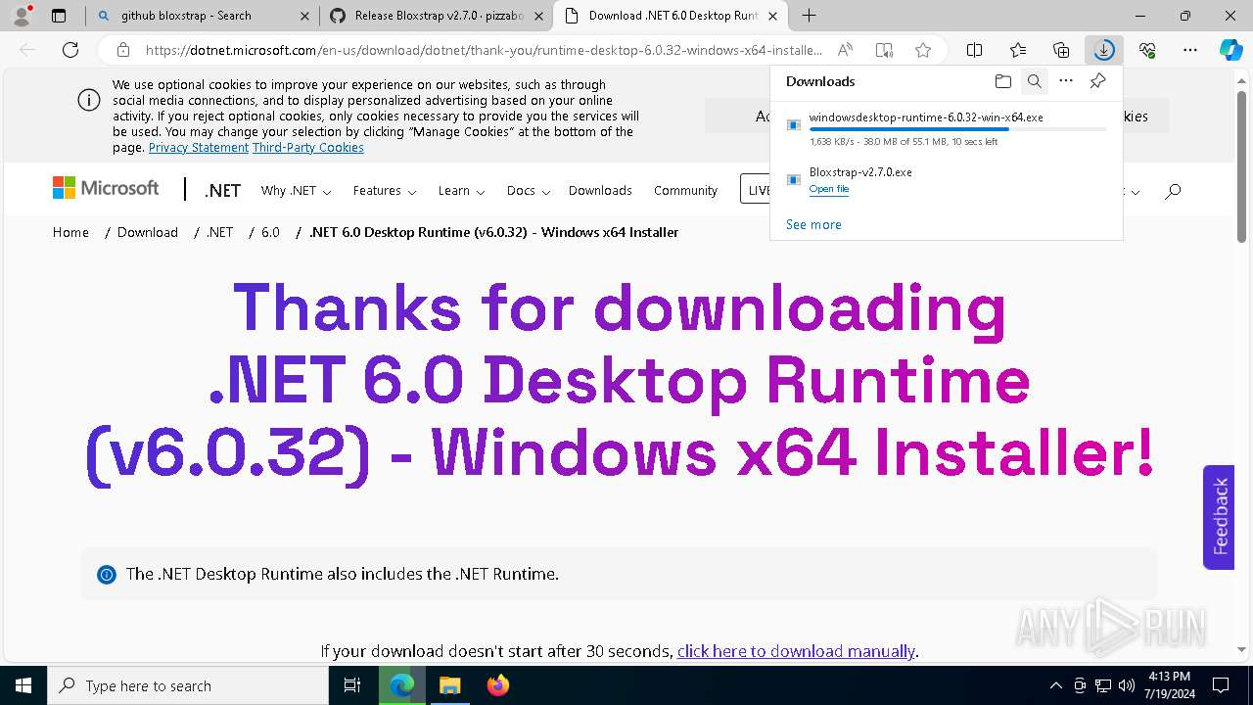
Task: Click the Microsoft Edge taskbar icon
Action: pyautogui.click(x=402, y=685)
